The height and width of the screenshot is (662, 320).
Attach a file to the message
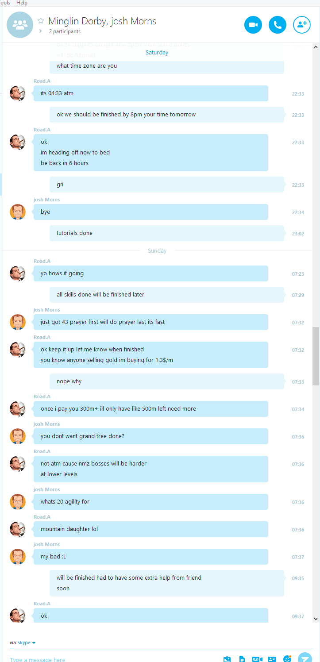(x=242, y=659)
